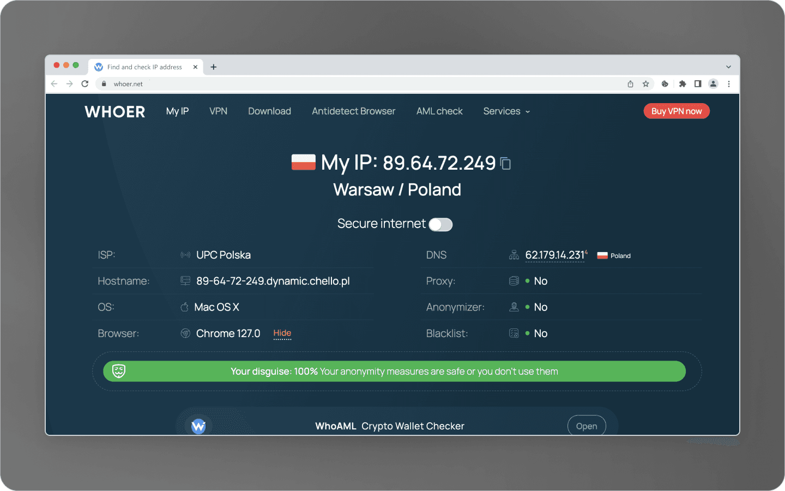Screen dimensions: 785x491
Task: Click the 'DNS' row label
Action: tap(436, 255)
